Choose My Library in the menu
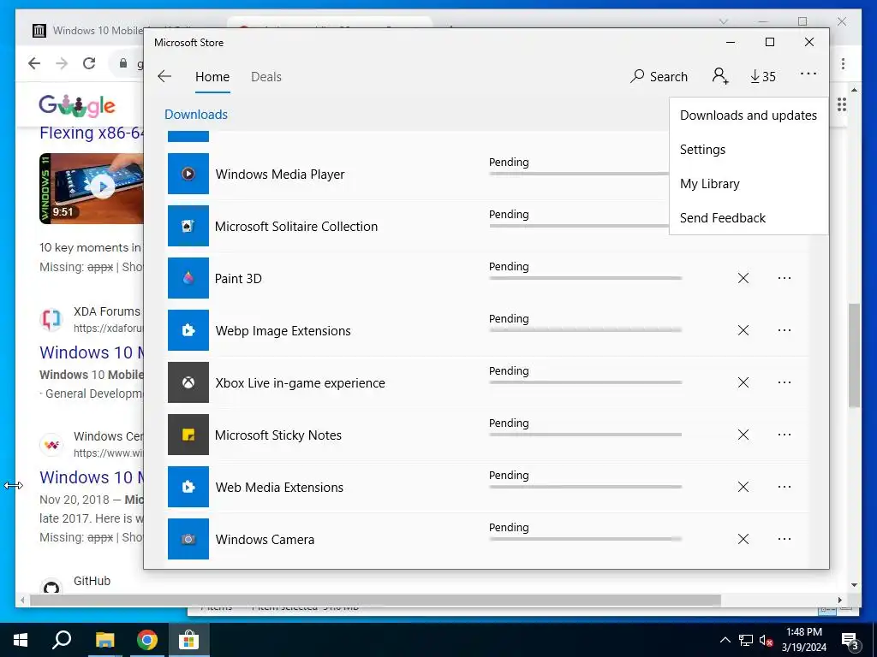 (749, 183)
